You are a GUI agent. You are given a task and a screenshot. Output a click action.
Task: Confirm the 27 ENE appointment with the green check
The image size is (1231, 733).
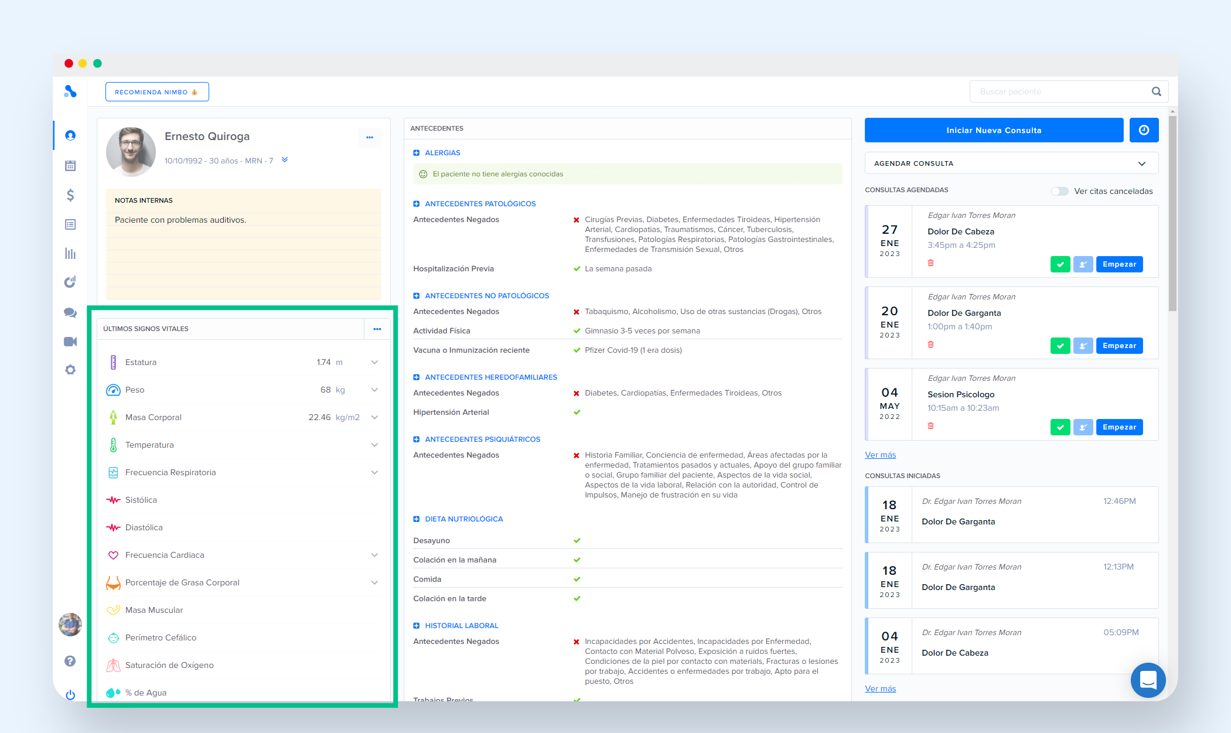(x=1060, y=264)
